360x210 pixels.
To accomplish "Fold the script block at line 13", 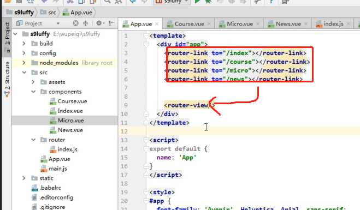I will [x=146, y=140].
